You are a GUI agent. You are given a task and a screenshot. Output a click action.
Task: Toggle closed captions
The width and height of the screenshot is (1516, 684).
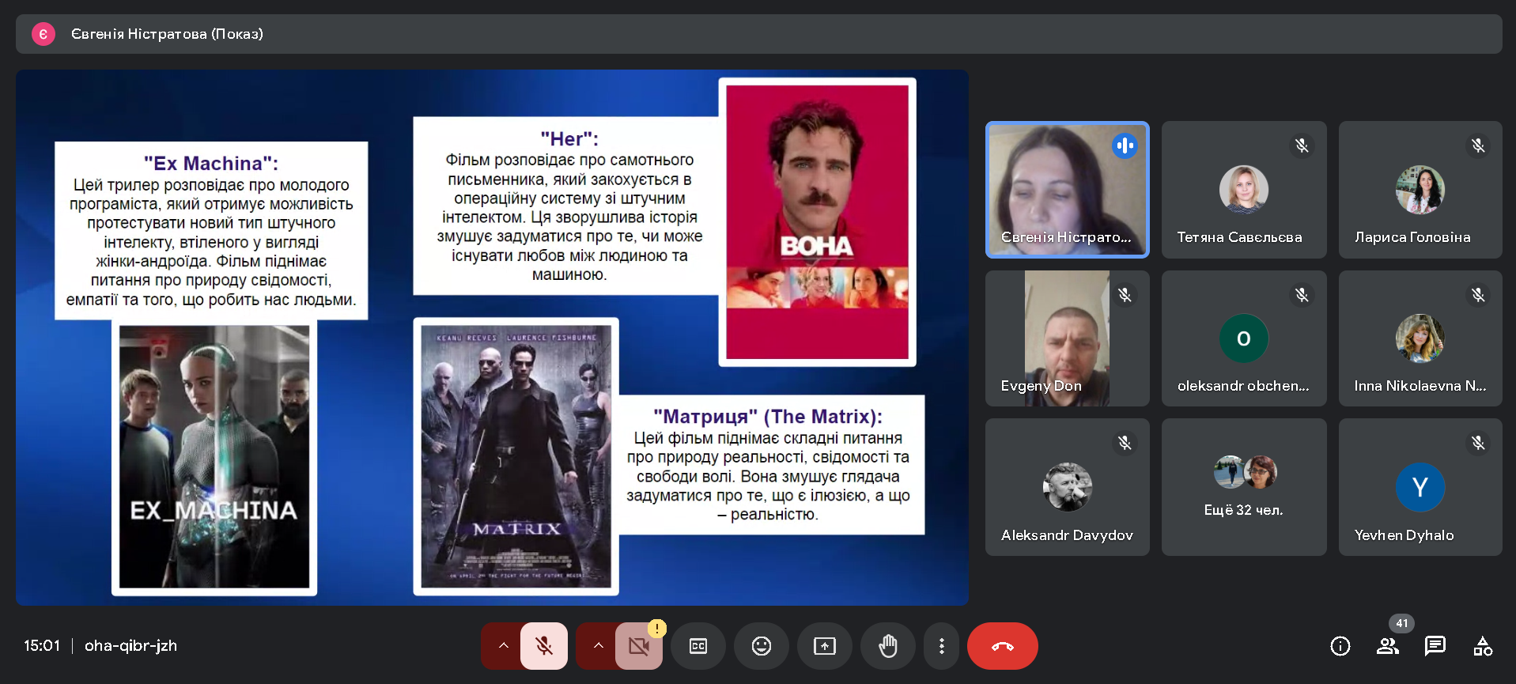pos(698,646)
